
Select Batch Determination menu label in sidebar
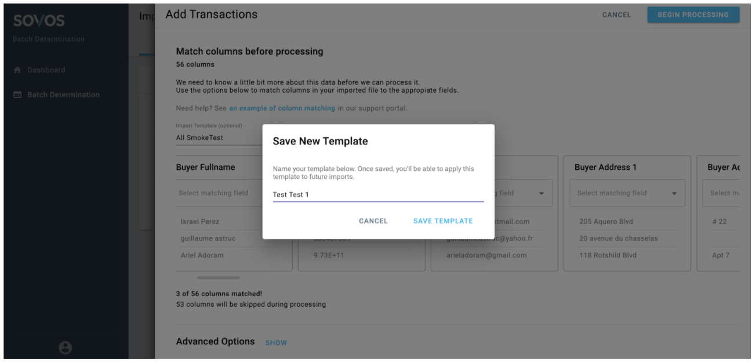pos(63,94)
